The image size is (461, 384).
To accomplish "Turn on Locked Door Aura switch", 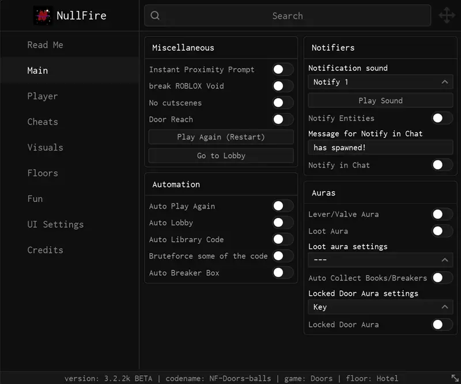I will click(442, 325).
